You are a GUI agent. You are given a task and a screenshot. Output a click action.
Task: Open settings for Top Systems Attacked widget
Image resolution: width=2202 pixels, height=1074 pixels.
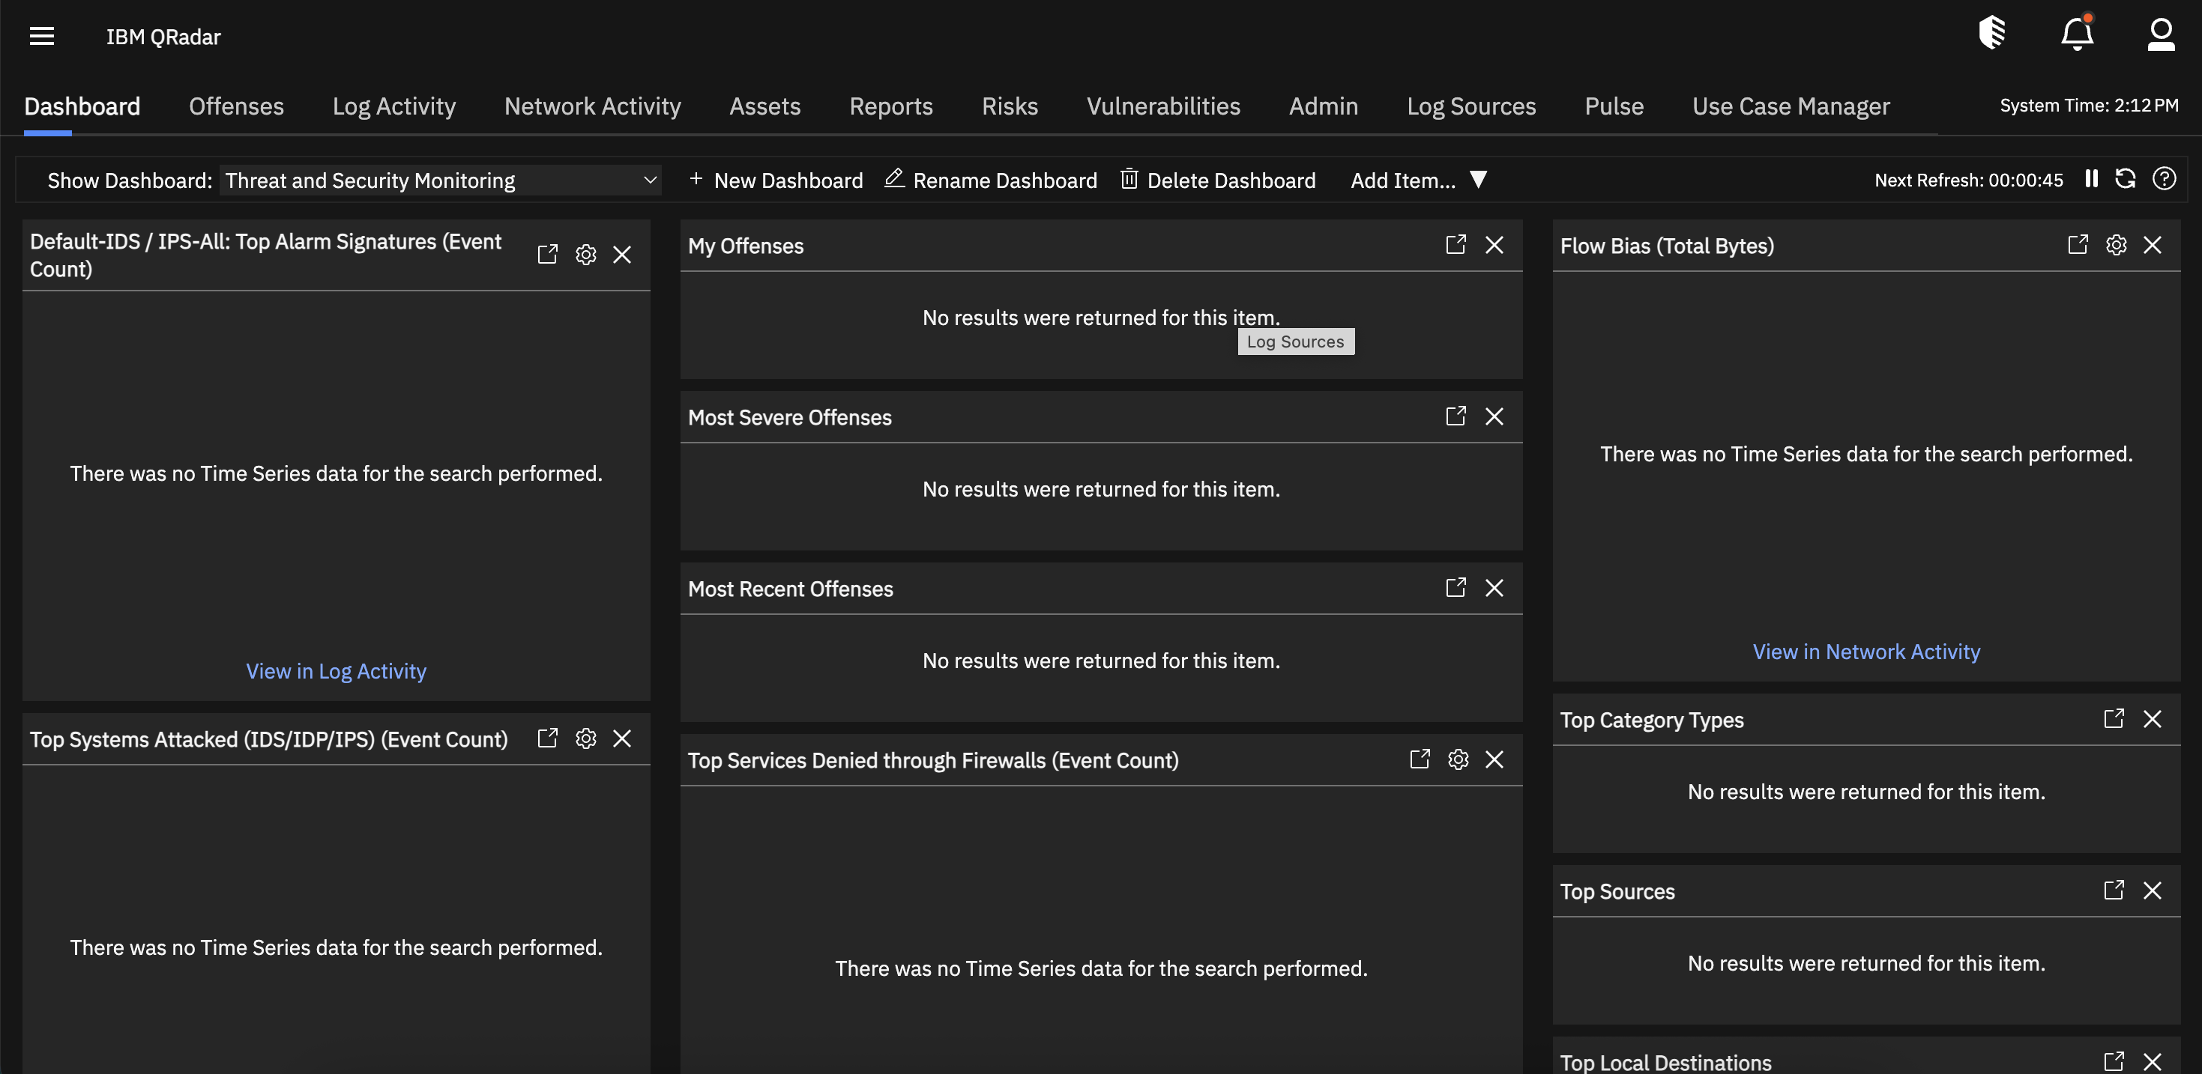(x=585, y=738)
